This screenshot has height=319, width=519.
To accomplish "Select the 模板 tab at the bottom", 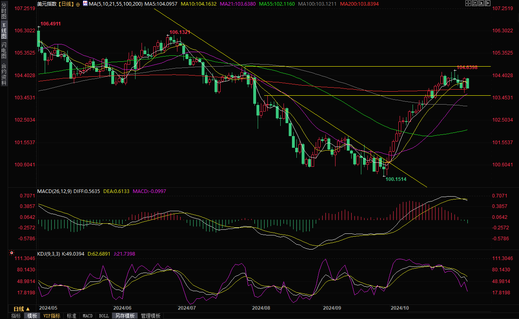I will tap(32, 316).
